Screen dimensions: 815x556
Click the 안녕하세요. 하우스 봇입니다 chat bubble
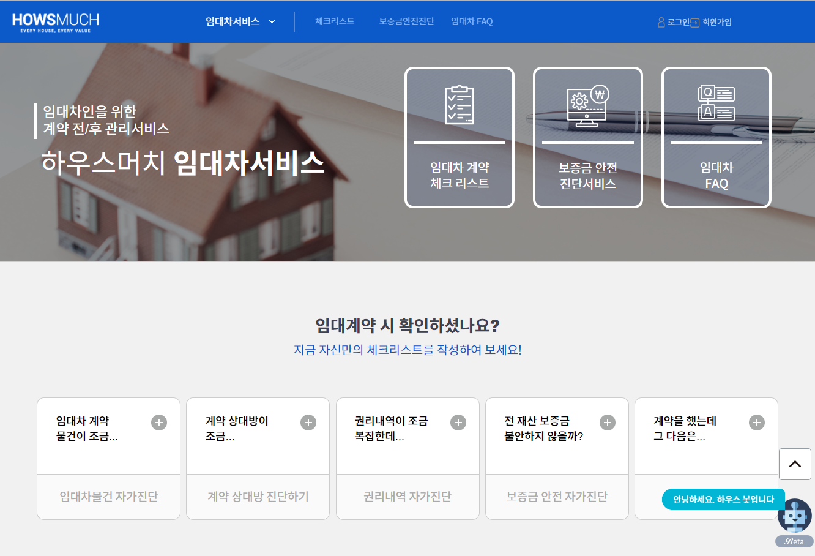click(x=723, y=500)
